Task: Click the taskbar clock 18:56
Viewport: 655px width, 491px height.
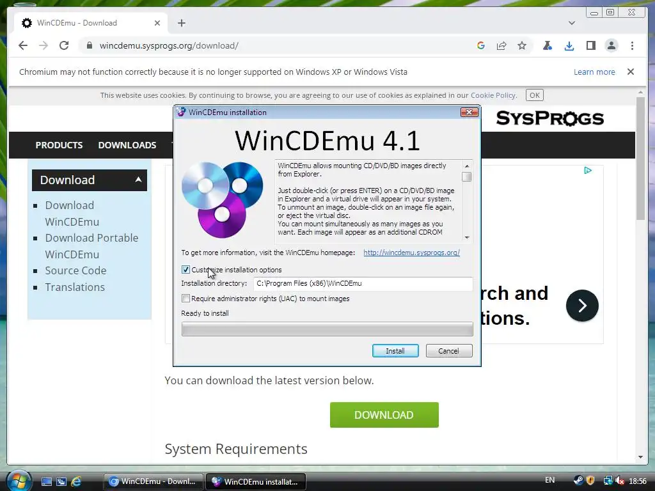Action: tap(638, 481)
